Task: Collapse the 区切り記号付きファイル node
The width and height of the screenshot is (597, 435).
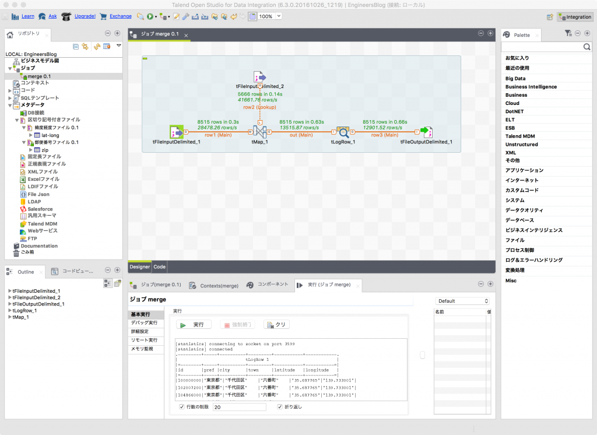Action: coord(17,120)
